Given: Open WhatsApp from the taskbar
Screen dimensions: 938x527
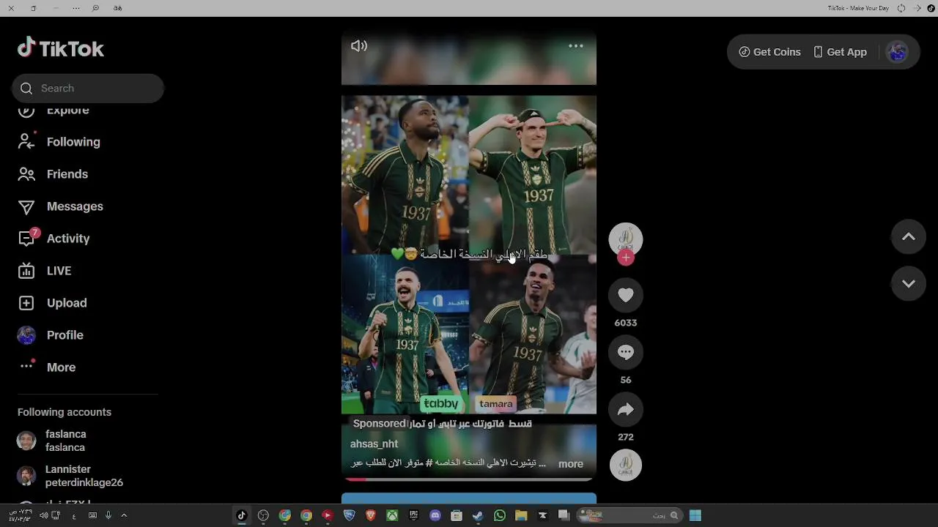Looking at the screenshot, I should tap(500, 515).
